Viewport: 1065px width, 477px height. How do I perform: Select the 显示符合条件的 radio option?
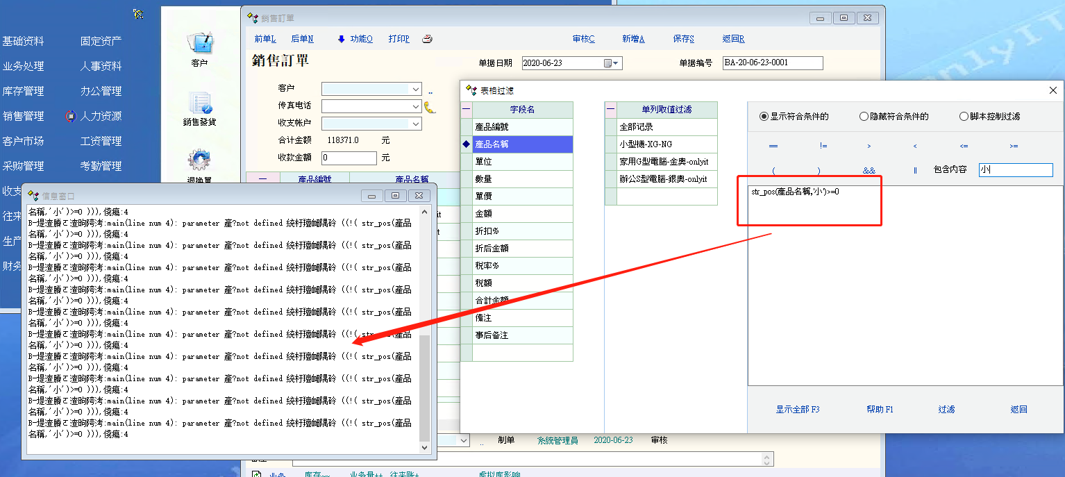pos(764,117)
